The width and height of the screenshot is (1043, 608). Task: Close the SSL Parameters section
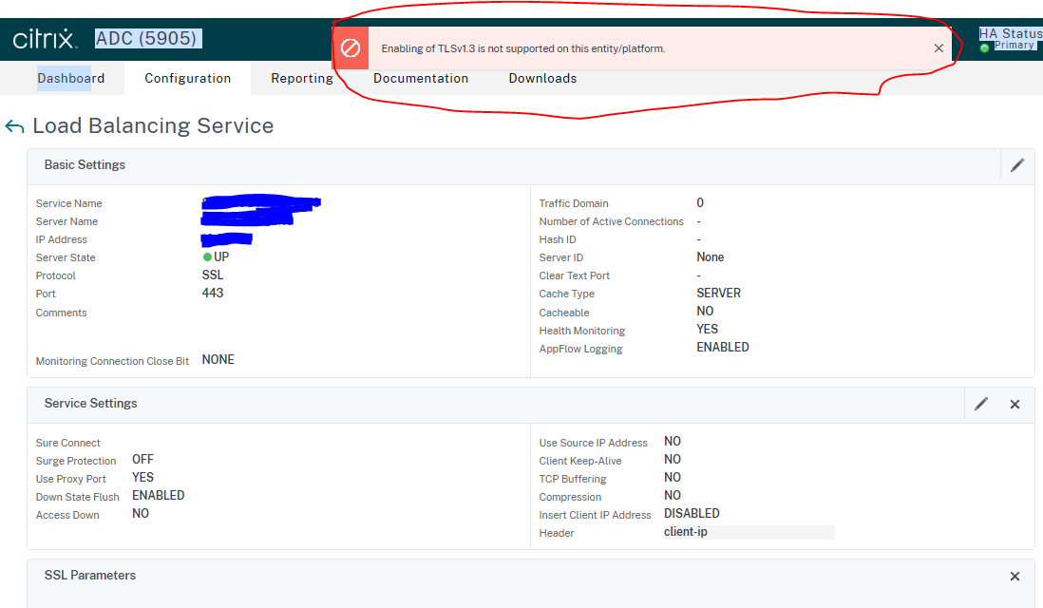[x=1015, y=577]
